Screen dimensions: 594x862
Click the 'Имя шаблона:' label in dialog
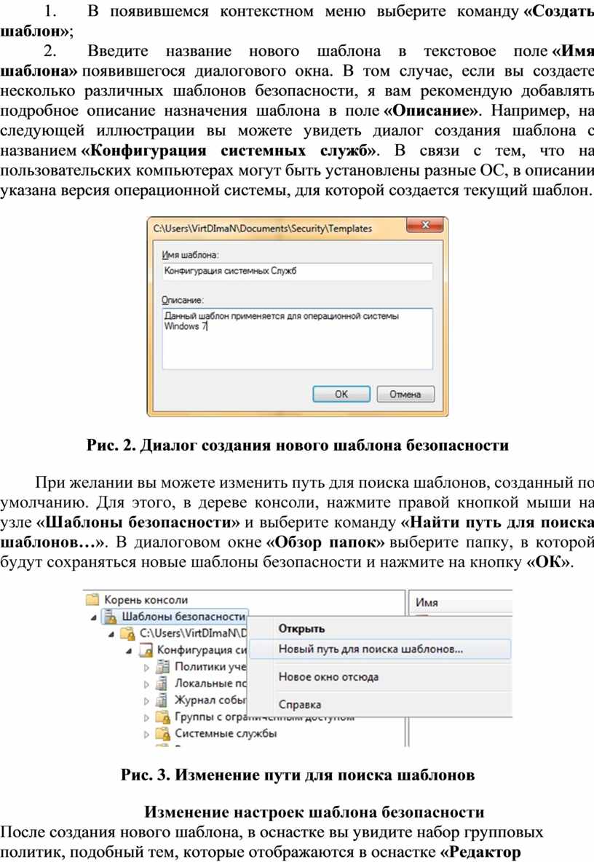(190, 255)
